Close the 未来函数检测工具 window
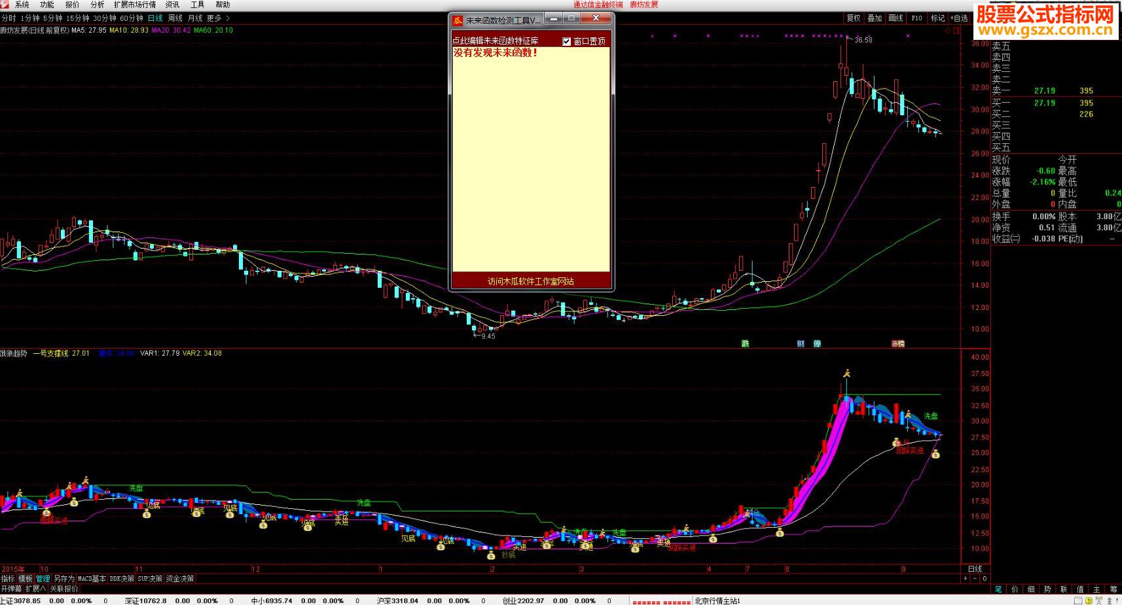1122x605 pixels. tap(596, 19)
